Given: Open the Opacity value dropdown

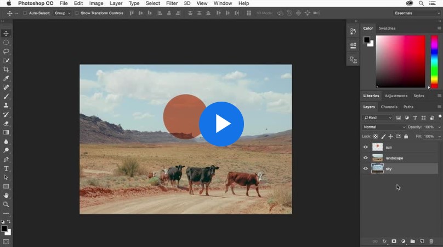Looking at the screenshot, I should (x=439, y=127).
